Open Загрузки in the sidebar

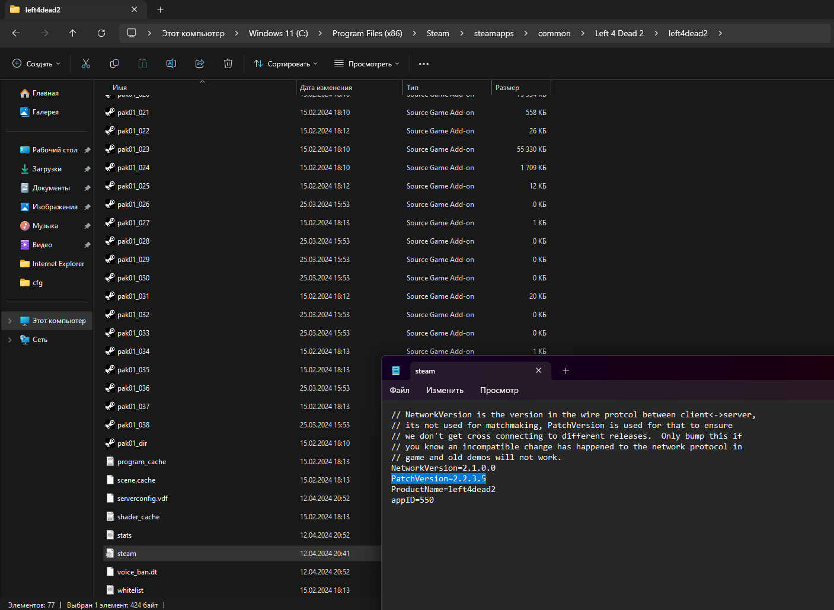(47, 169)
